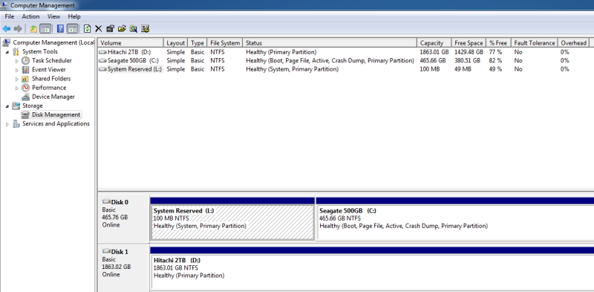594x292 pixels.
Task: Open the File menu
Action: (10, 16)
